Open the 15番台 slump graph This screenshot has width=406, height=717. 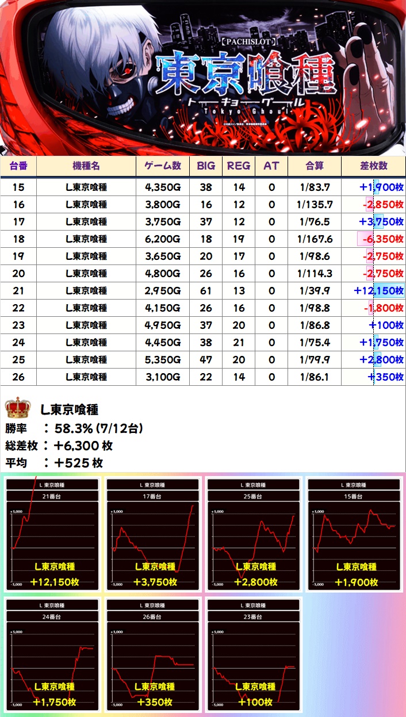coord(354,535)
